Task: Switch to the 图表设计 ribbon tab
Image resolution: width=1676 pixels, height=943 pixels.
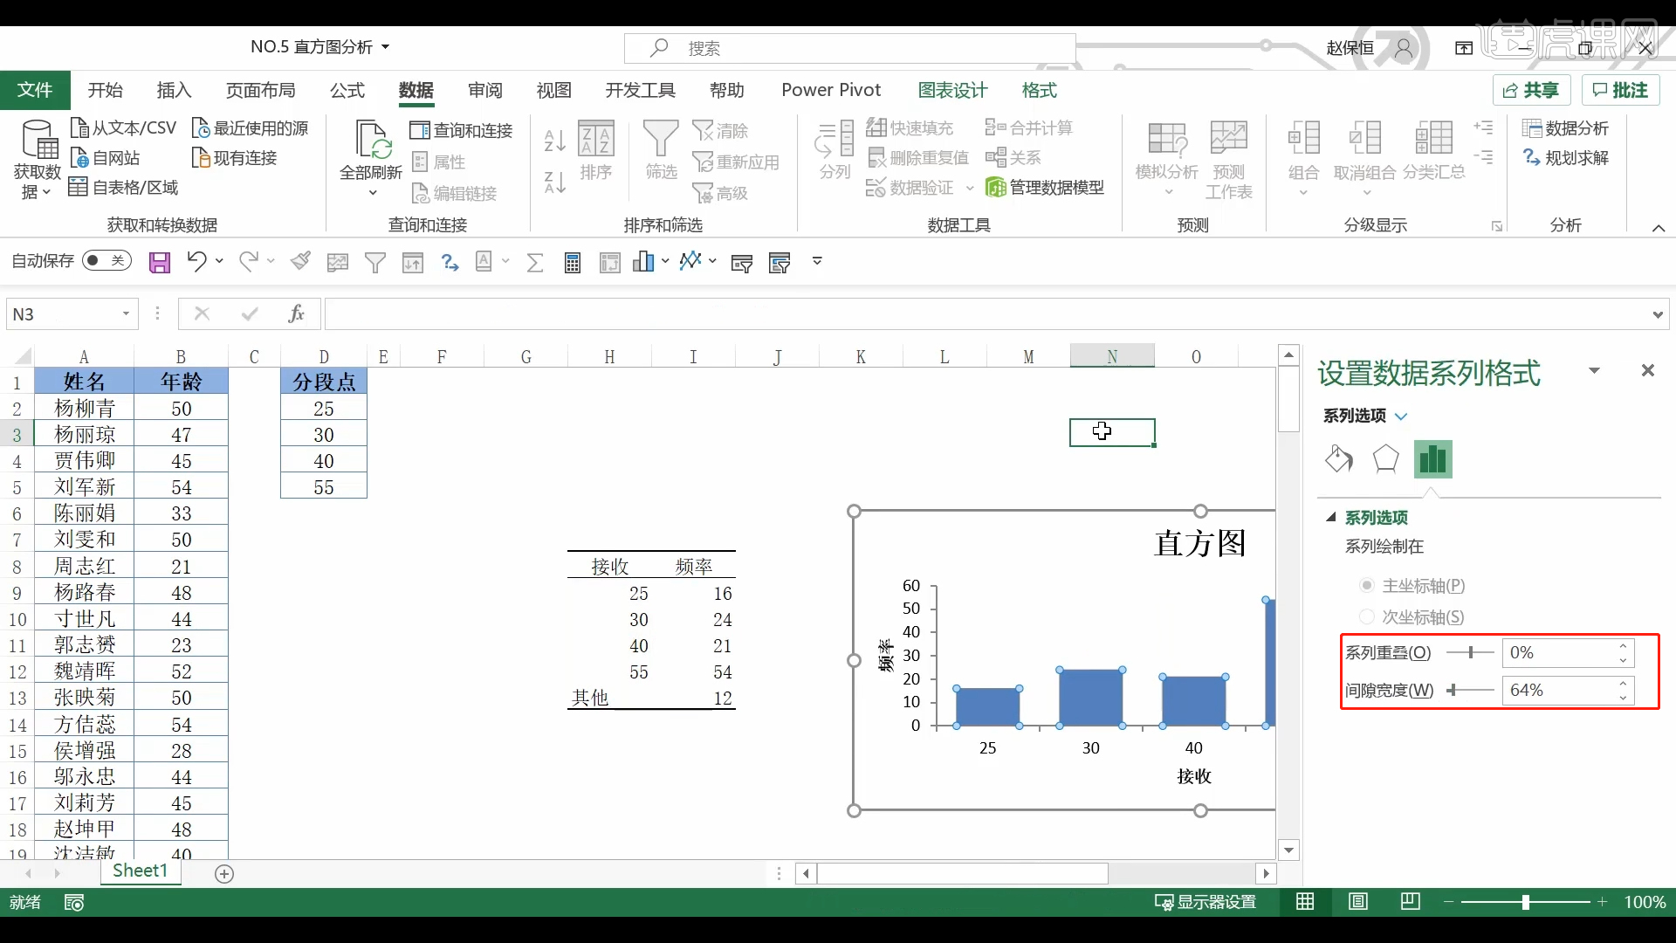Action: (x=952, y=90)
